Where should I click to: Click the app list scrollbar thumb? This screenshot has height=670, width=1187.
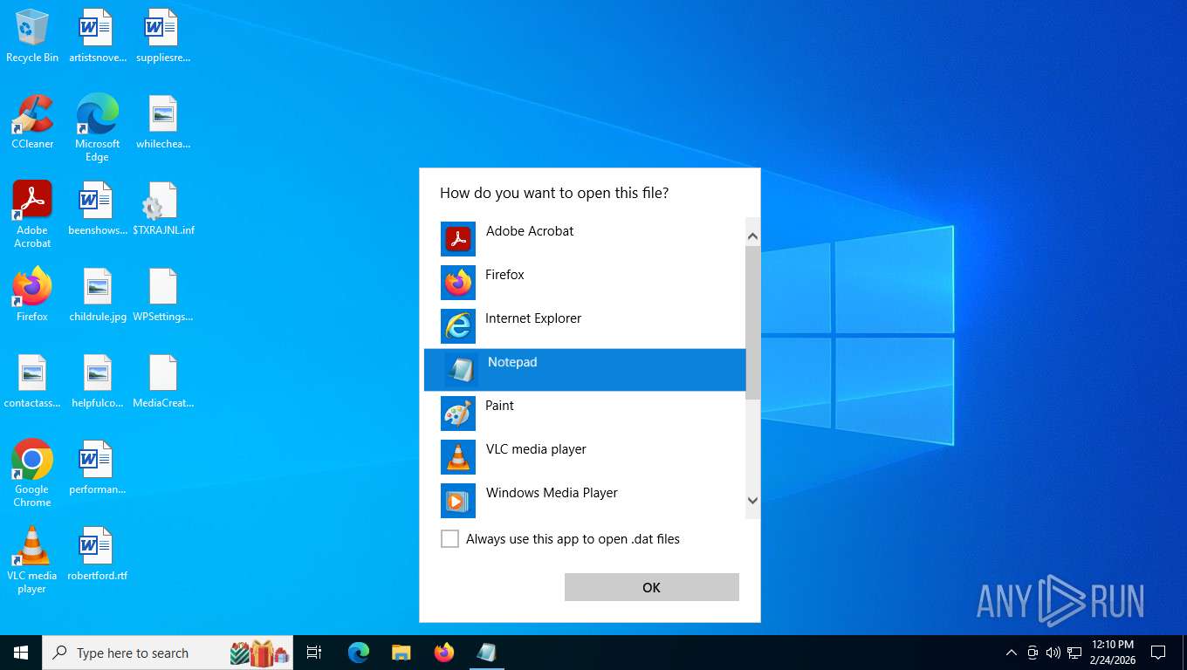click(753, 323)
